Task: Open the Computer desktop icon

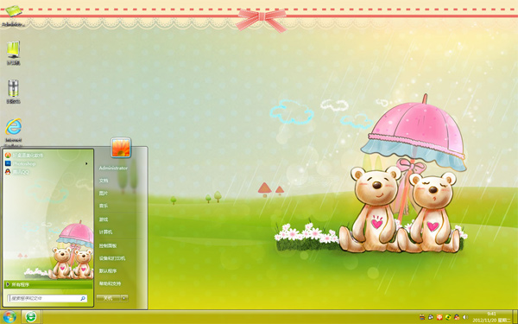Action: coord(14,49)
